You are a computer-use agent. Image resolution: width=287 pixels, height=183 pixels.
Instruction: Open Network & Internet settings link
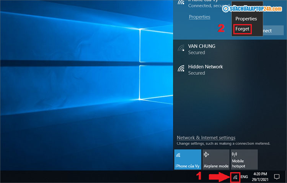206,138
